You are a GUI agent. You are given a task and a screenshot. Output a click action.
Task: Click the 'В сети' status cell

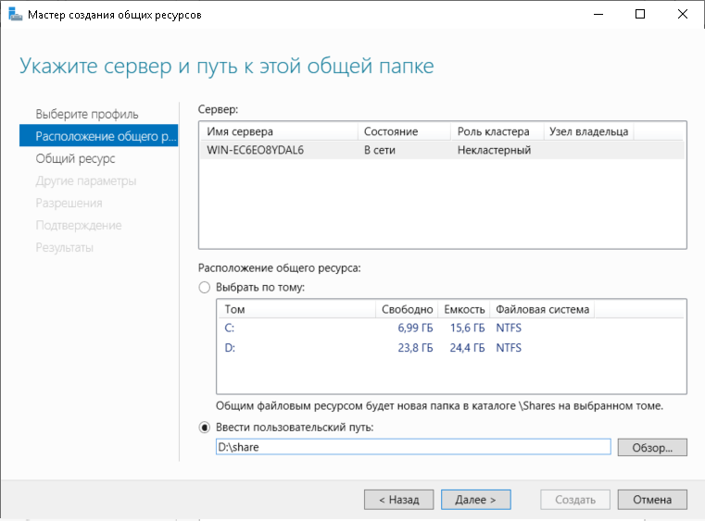pyautogui.click(x=380, y=150)
